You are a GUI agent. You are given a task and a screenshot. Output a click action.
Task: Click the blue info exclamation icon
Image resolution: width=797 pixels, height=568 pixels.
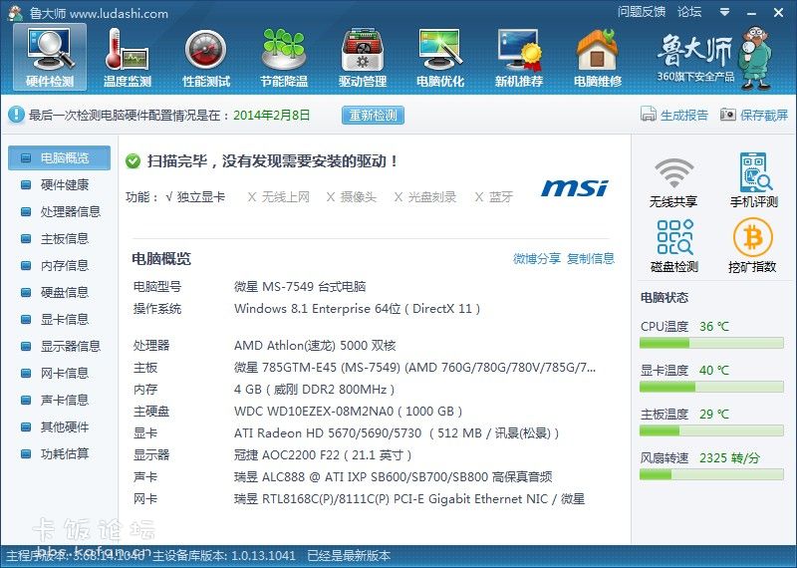tap(16, 115)
